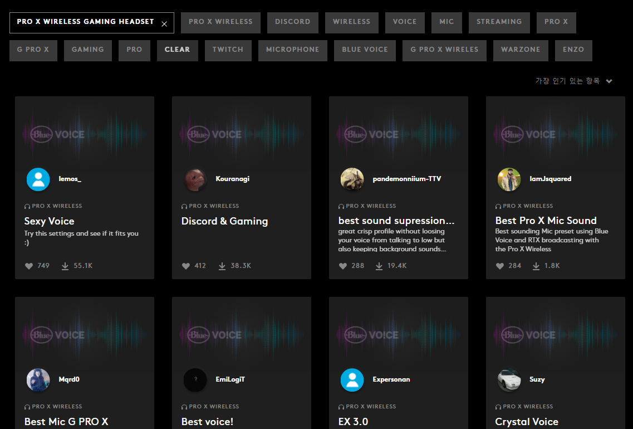This screenshot has height=429, width=633.
Task: Click the username Mqrd0
Action: (x=69, y=379)
